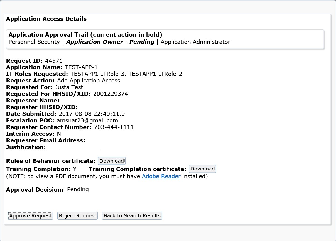Click the Date Submitted timestamp value
Image resolution: width=336 pixels, height=241 pixels.
(91, 114)
